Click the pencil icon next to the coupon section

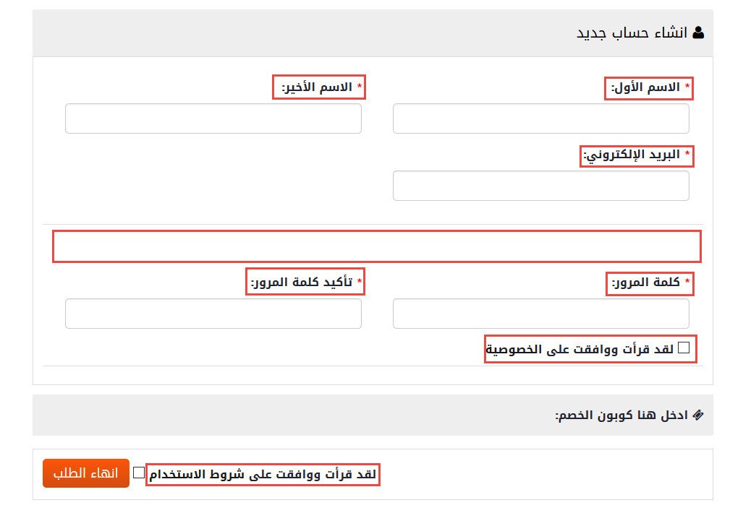(698, 414)
